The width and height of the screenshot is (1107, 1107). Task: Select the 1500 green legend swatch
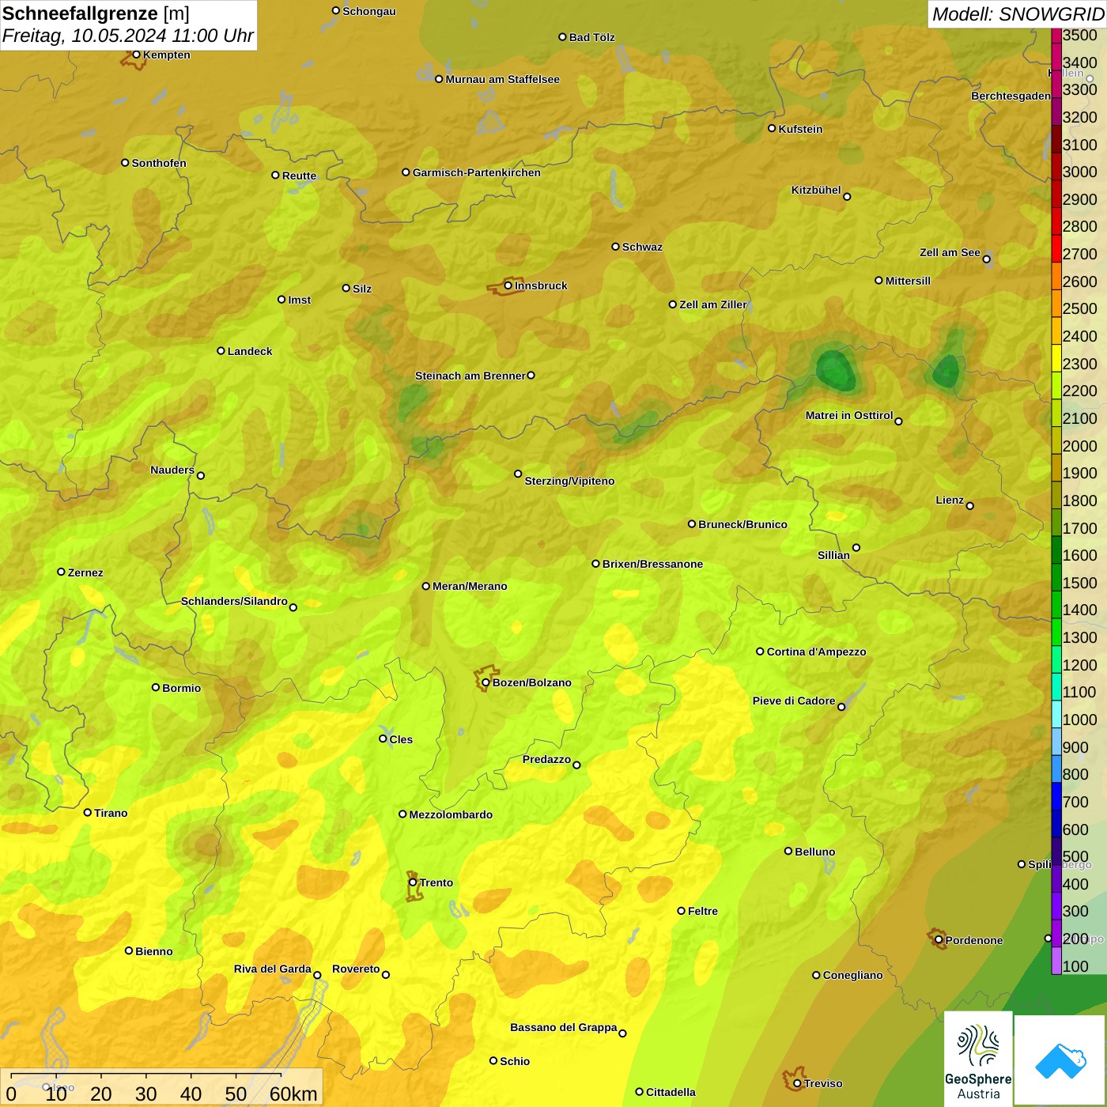tap(1056, 577)
